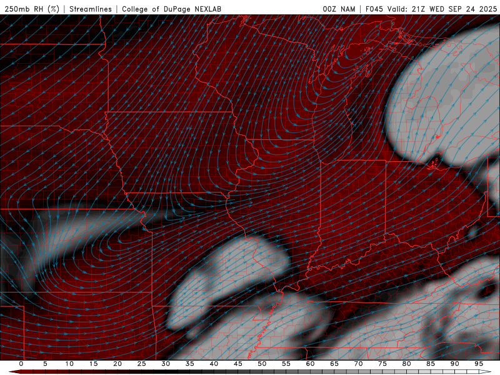Screen dimensions: 500x375
Task: Click the "65" colorbar tick label
Action: tap(334, 364)
